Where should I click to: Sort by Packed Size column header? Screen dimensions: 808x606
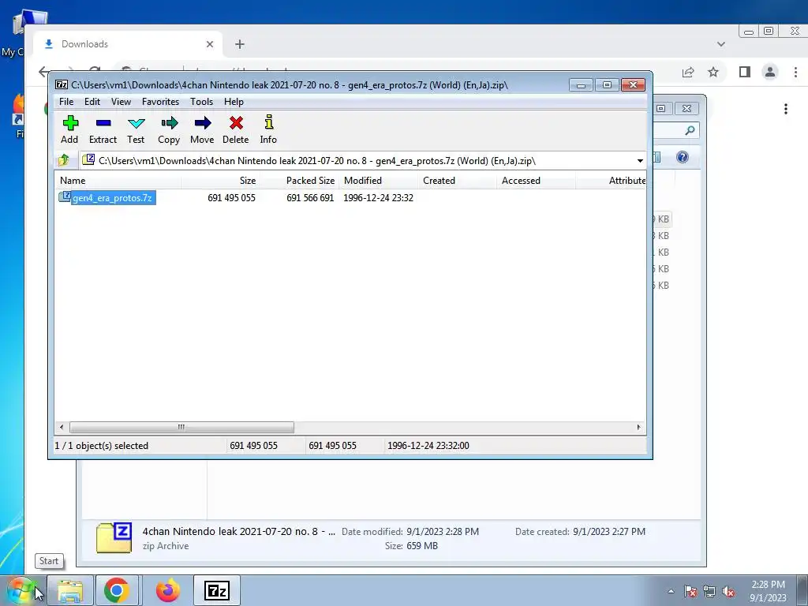click(x=299, y=181)
